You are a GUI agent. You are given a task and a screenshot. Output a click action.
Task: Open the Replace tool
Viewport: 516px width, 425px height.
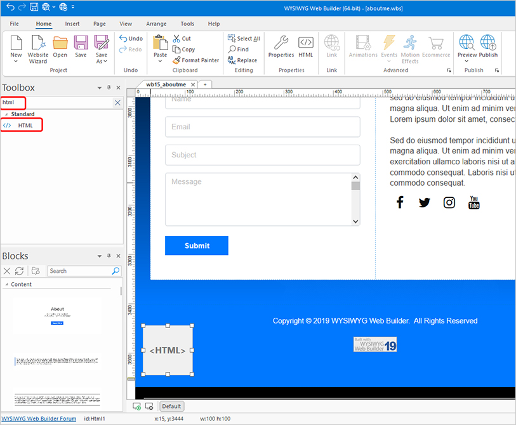point(242,60)
